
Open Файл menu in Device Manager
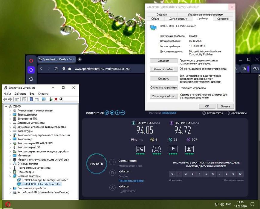(8, 93)
